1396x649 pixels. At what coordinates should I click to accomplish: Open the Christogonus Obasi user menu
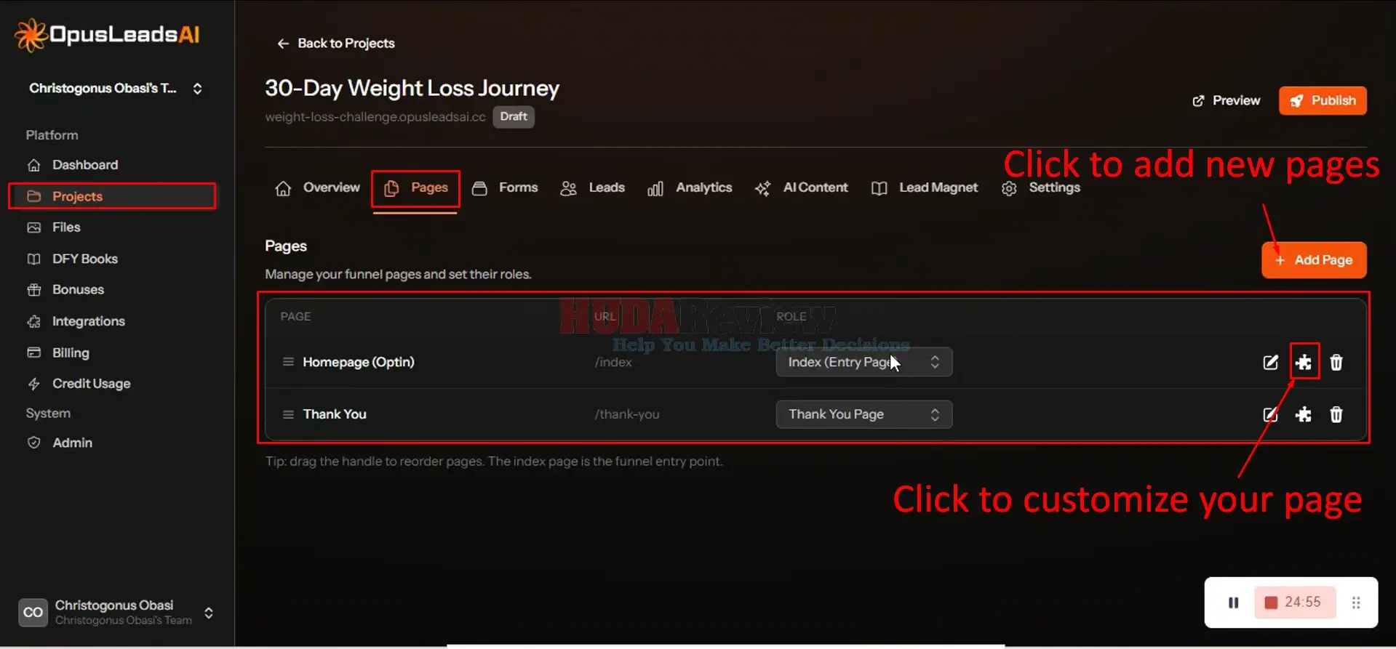pos(116,612)
